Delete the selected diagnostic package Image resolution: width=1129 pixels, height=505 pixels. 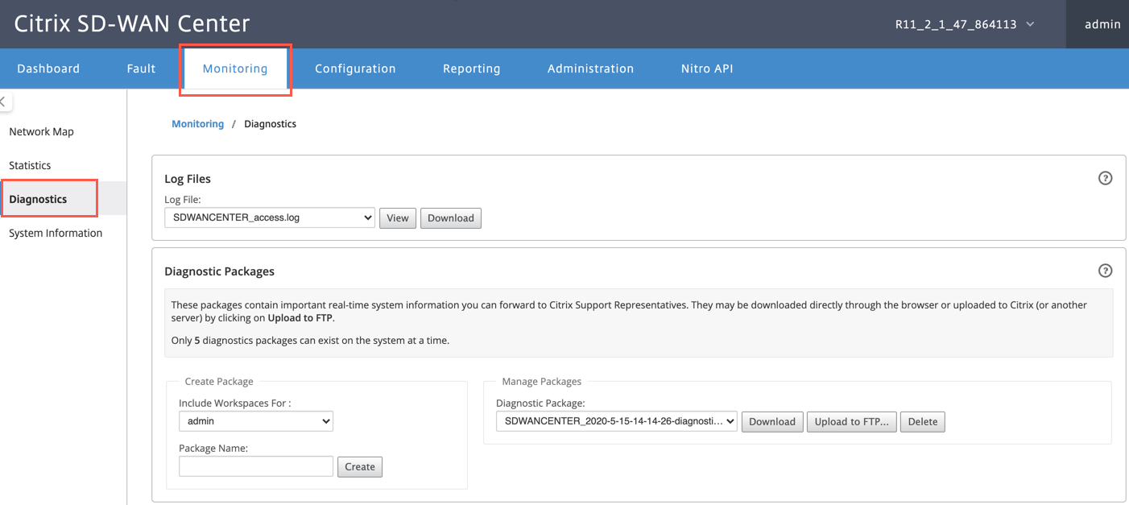(923, 421)
